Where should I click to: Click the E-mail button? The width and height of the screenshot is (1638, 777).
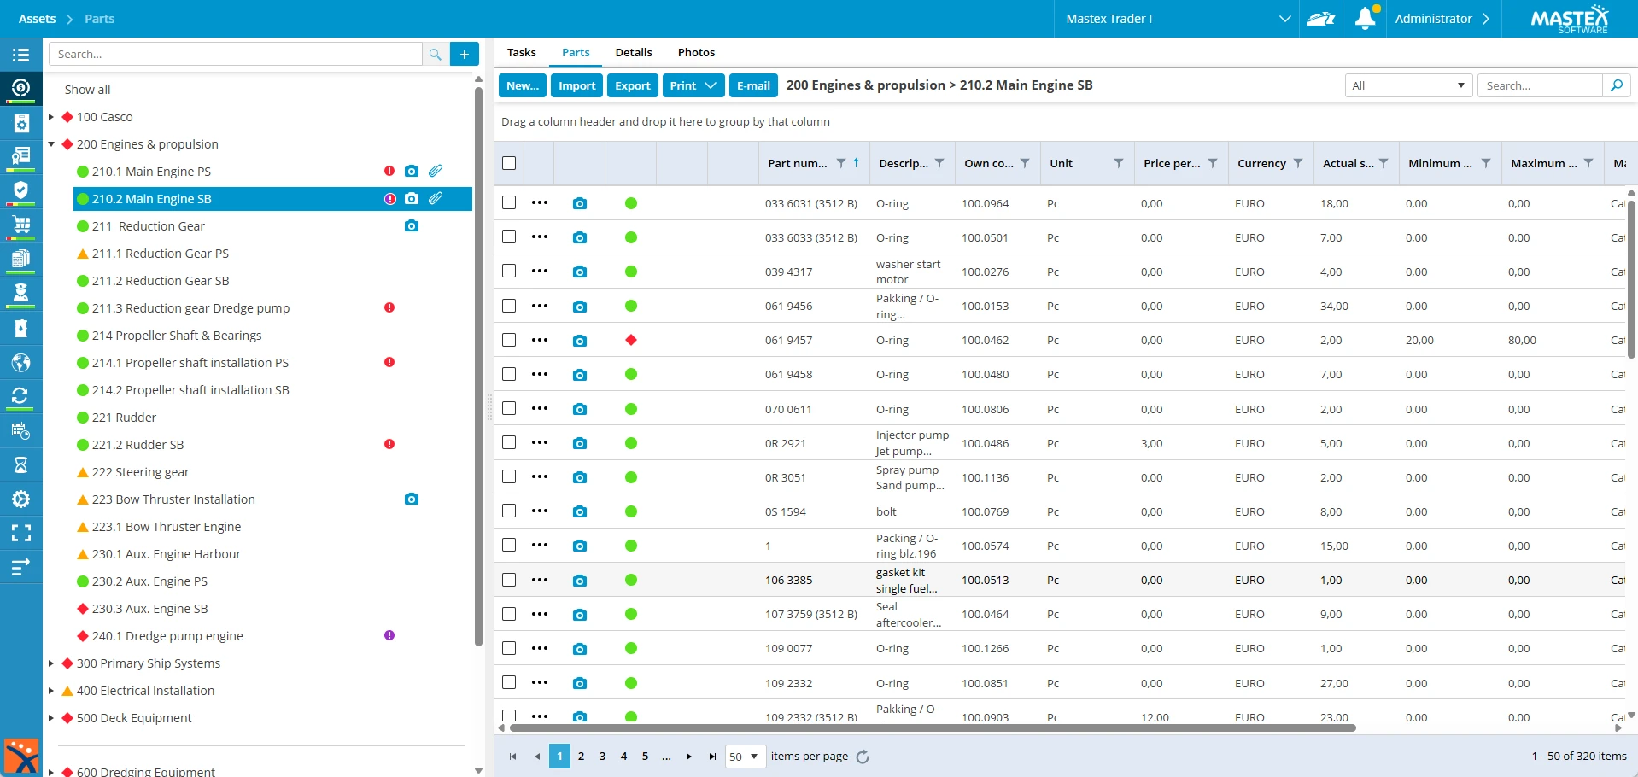coord(753,85)
